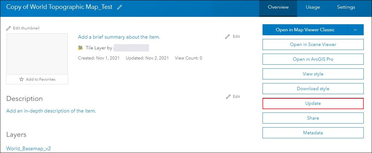Click the empty item thumbnail
Image resolution: width=372 pixels, height=153 pixels.
(37, 54)
